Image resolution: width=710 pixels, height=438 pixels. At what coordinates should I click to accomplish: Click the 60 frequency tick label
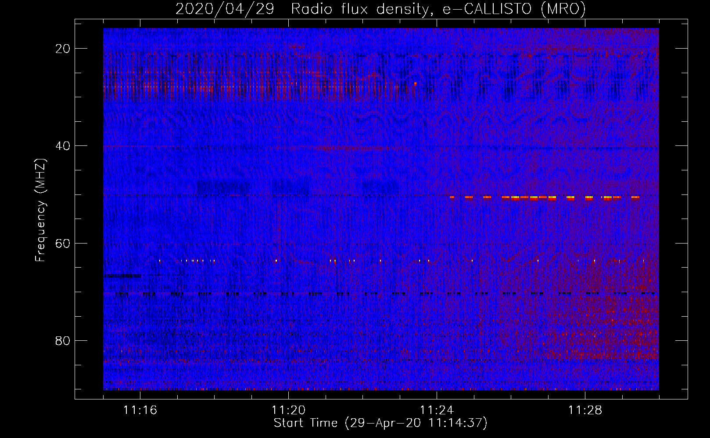(63, 243)
